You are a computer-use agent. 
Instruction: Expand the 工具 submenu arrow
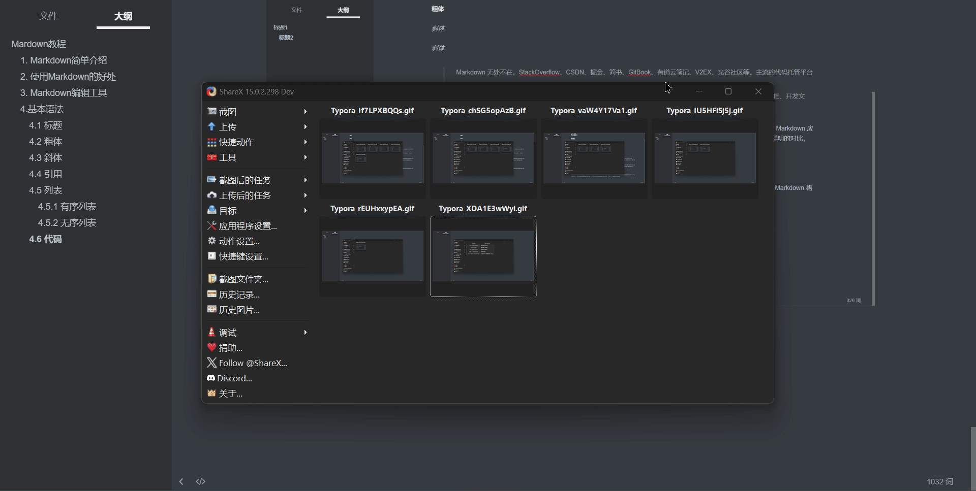(x=306, y=157)
